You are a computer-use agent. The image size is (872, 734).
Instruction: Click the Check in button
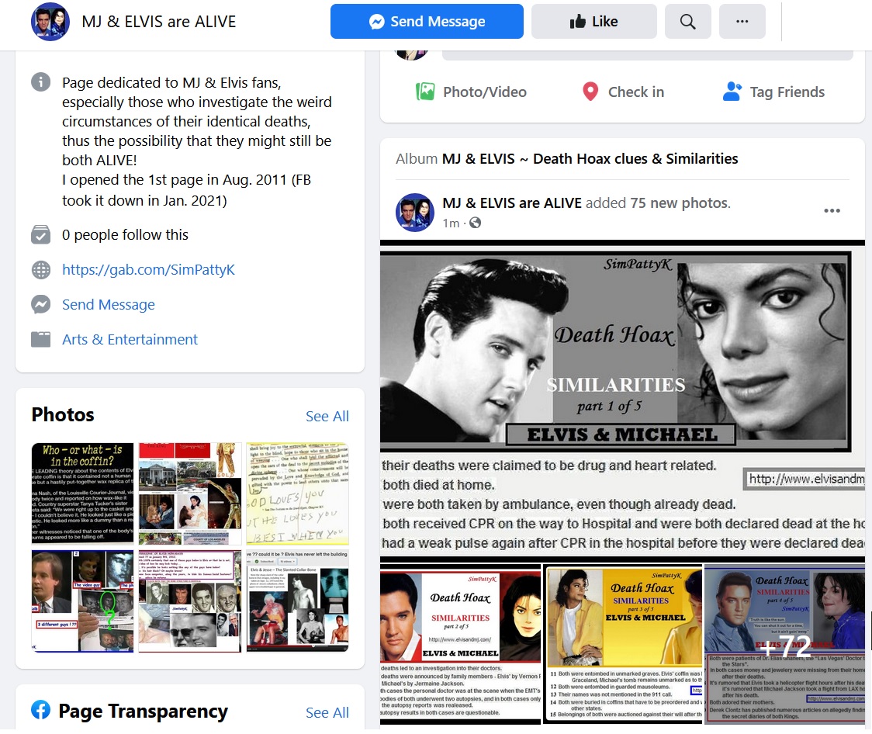tap(623, 92)
